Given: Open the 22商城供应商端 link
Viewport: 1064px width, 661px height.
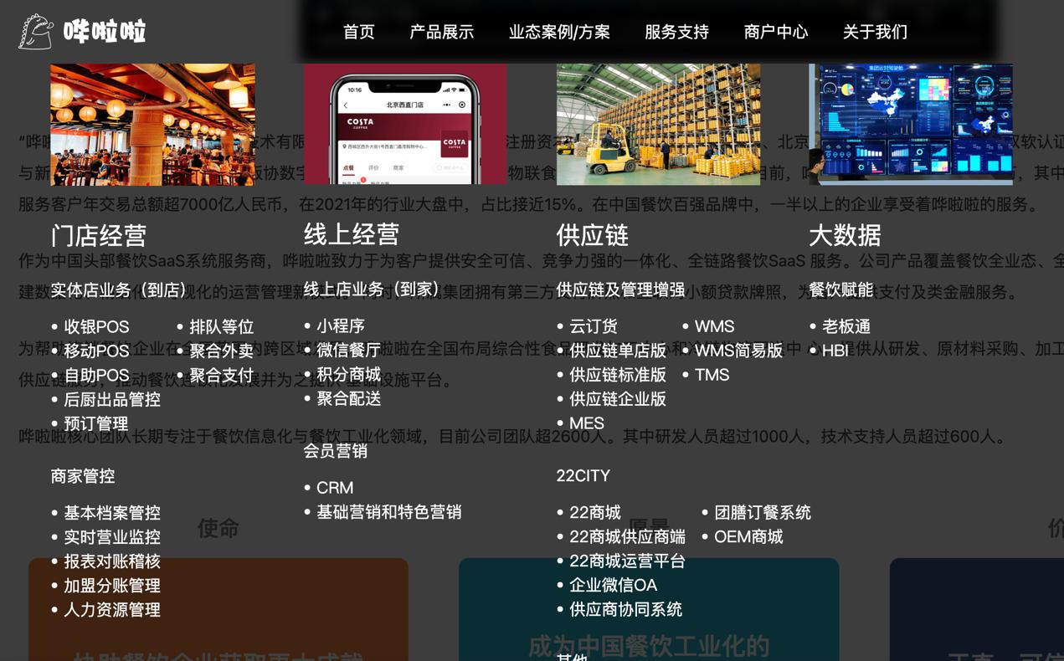Looking at the screenshot, I should point(628,536).
